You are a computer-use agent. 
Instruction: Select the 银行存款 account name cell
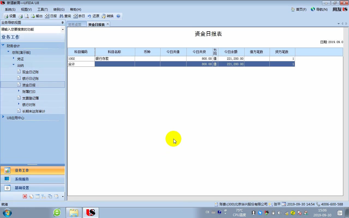click(115, 59)
